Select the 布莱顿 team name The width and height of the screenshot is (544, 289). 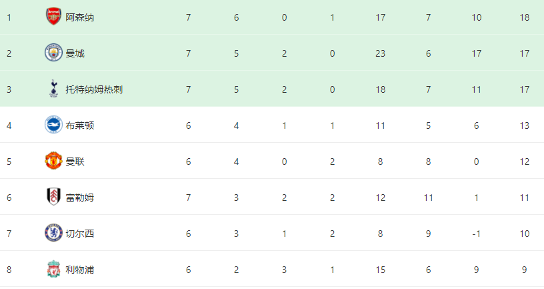coord(79,125)
